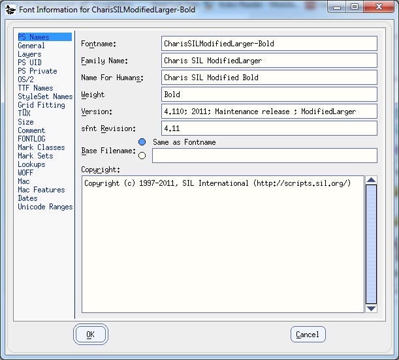Click the Base Filename: label
Screen dimensions: 399x360
click(108, 151)
